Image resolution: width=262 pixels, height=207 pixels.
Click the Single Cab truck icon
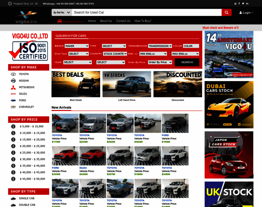(x=13, y=198)
